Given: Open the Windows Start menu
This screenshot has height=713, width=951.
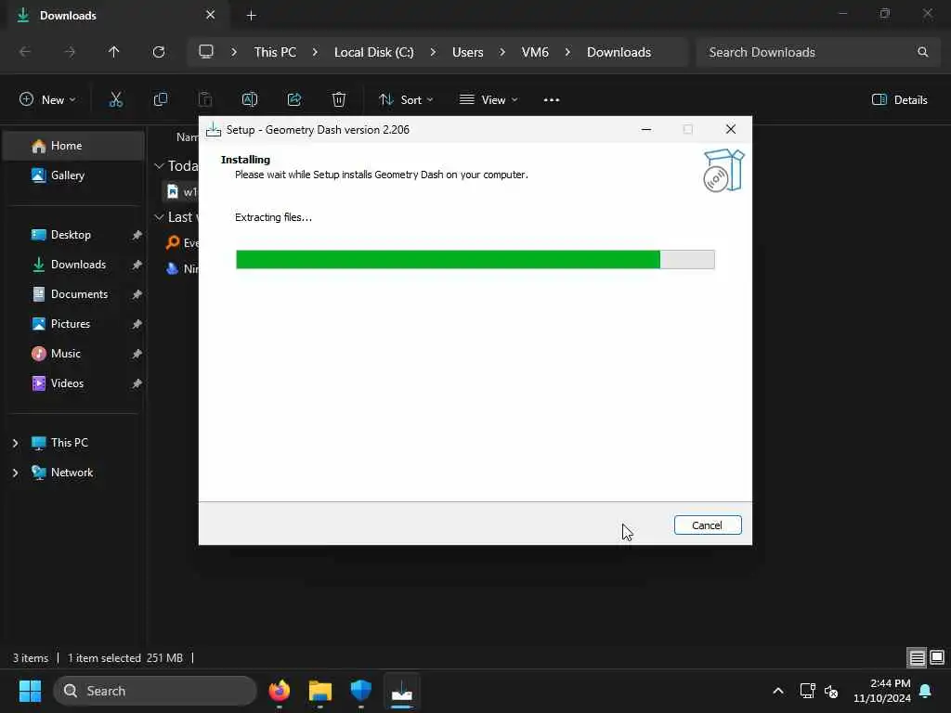Looking at the screenshot, I should pos(30,691).
